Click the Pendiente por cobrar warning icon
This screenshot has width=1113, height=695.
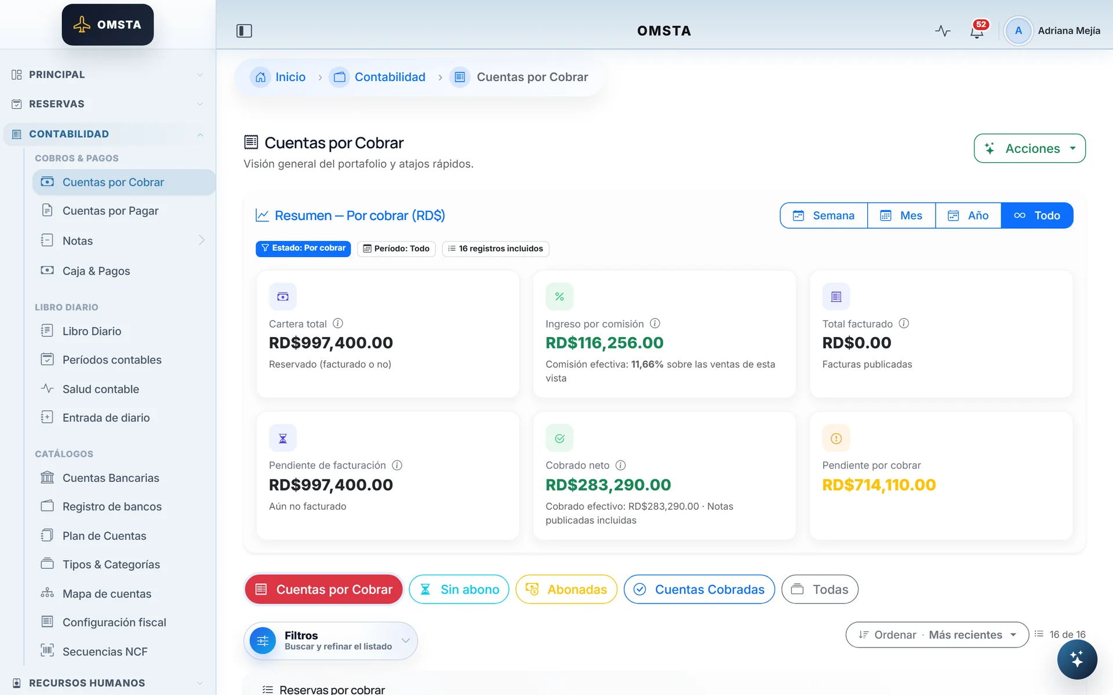(x=836, y=438)
